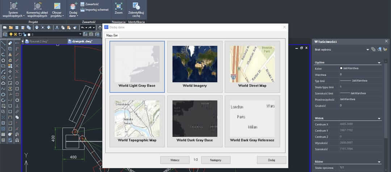Click the Kolor white swatch in properties
The width and height of the screenshot is (391, 172).
click(x=341, y=68)
